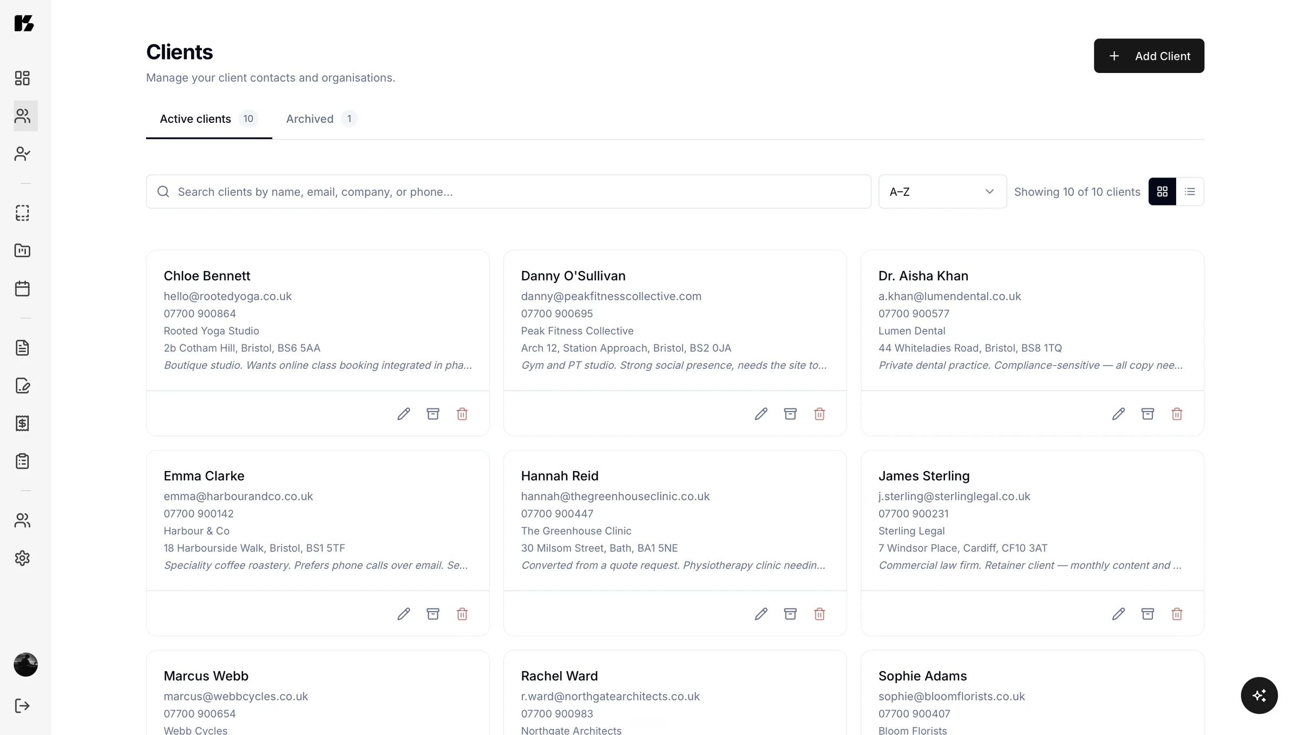Open the kanban folder icon in sidebar
Viewport: 1299px width, 735px height.
click(x=22, y=250)
